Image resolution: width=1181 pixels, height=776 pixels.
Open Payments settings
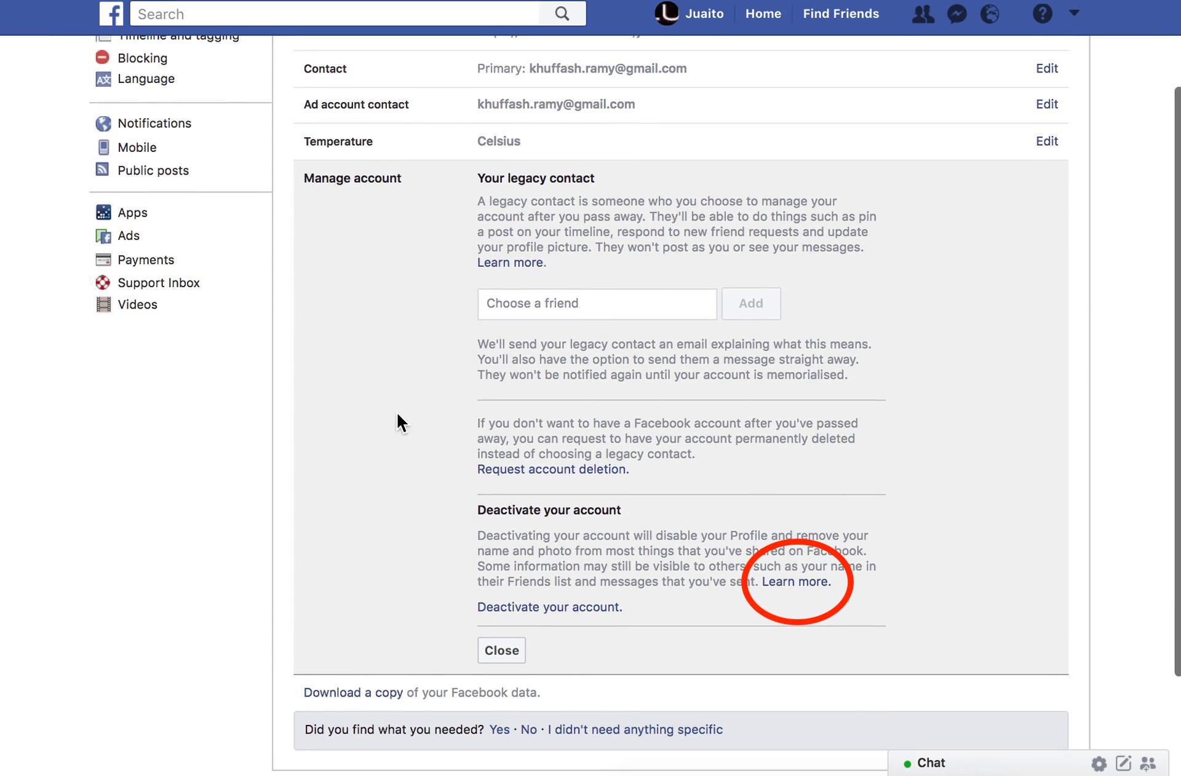(x=146, y=259)
